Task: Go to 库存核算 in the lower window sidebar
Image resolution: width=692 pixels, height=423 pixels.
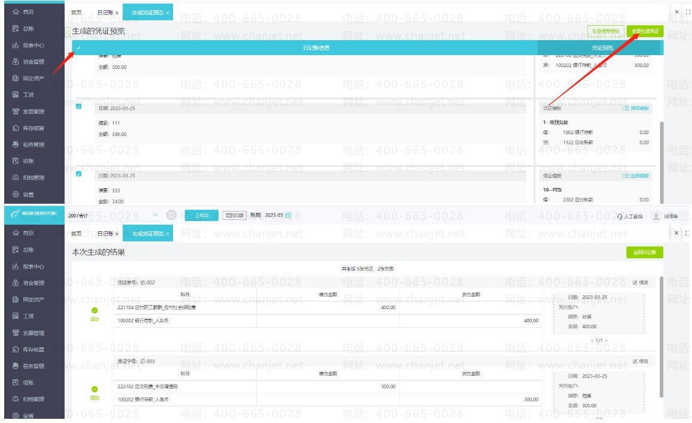Action: click(x=28, y=349)
